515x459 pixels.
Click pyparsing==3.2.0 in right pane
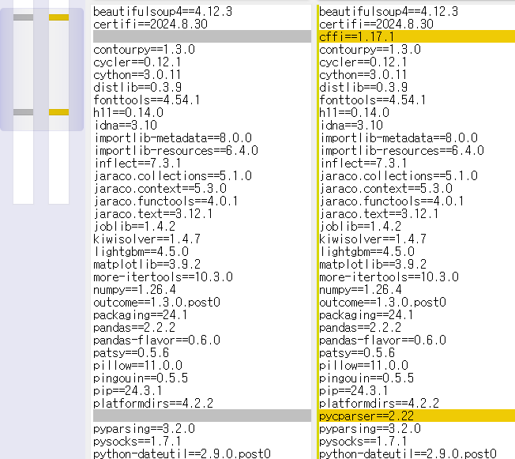tap(370, 428)
